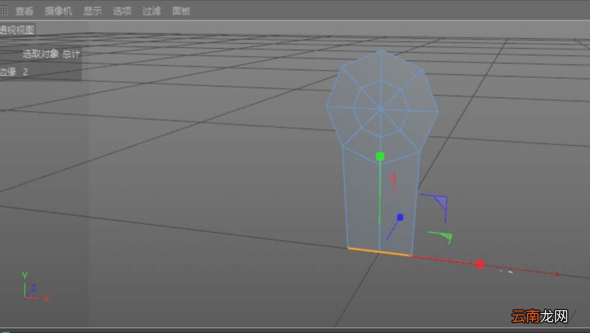The height and width of the screenshot is (333, 590).
Task: Grab the blue Z-axis handle
Action: click(x=400, y=217)
